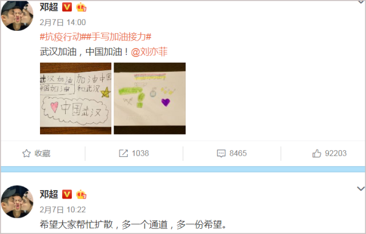Viewport: 366px width, 234px height.
Task: Click the first post's profile avatar
Action: pyautogui.click(x=17, y=15)
